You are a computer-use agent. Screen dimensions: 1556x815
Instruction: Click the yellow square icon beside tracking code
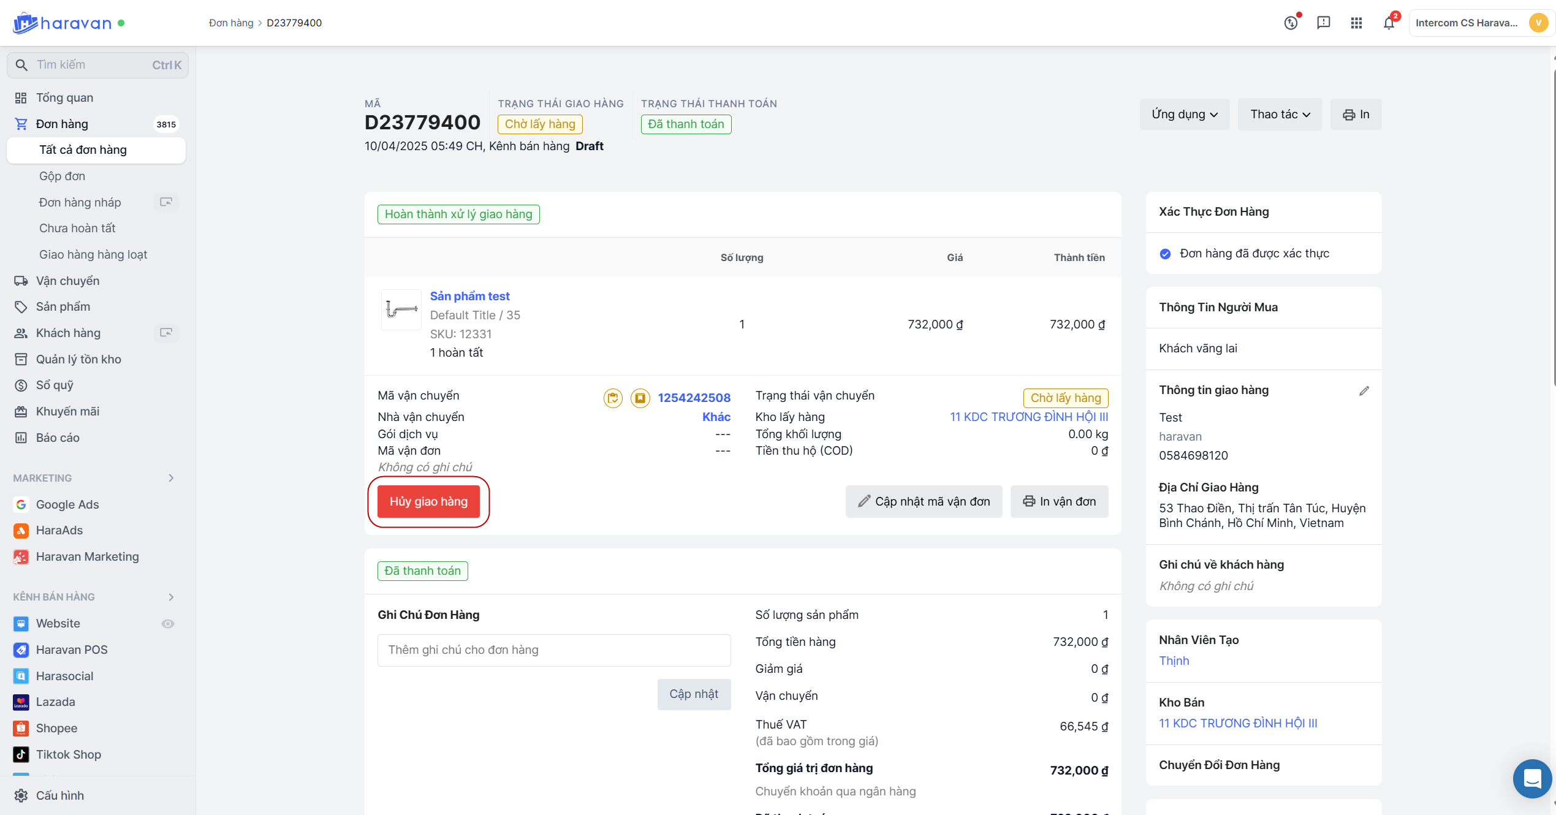(640, 398)
